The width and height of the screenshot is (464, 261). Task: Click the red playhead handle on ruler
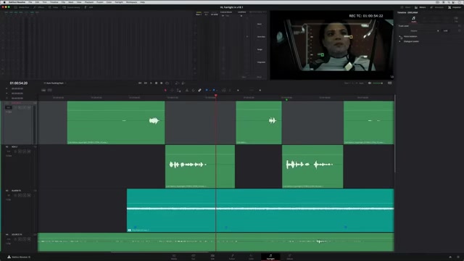tap(216, 95)
